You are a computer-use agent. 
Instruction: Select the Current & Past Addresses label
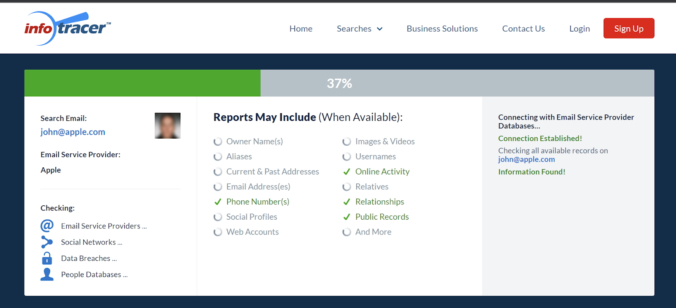click(273, 172)
